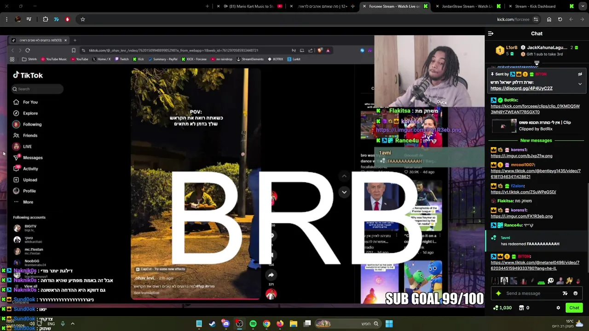The width and height of the screenshot is (589, 331).
Task: Select the white skull emote in quick bar
Action: click(x=551, y=281)
